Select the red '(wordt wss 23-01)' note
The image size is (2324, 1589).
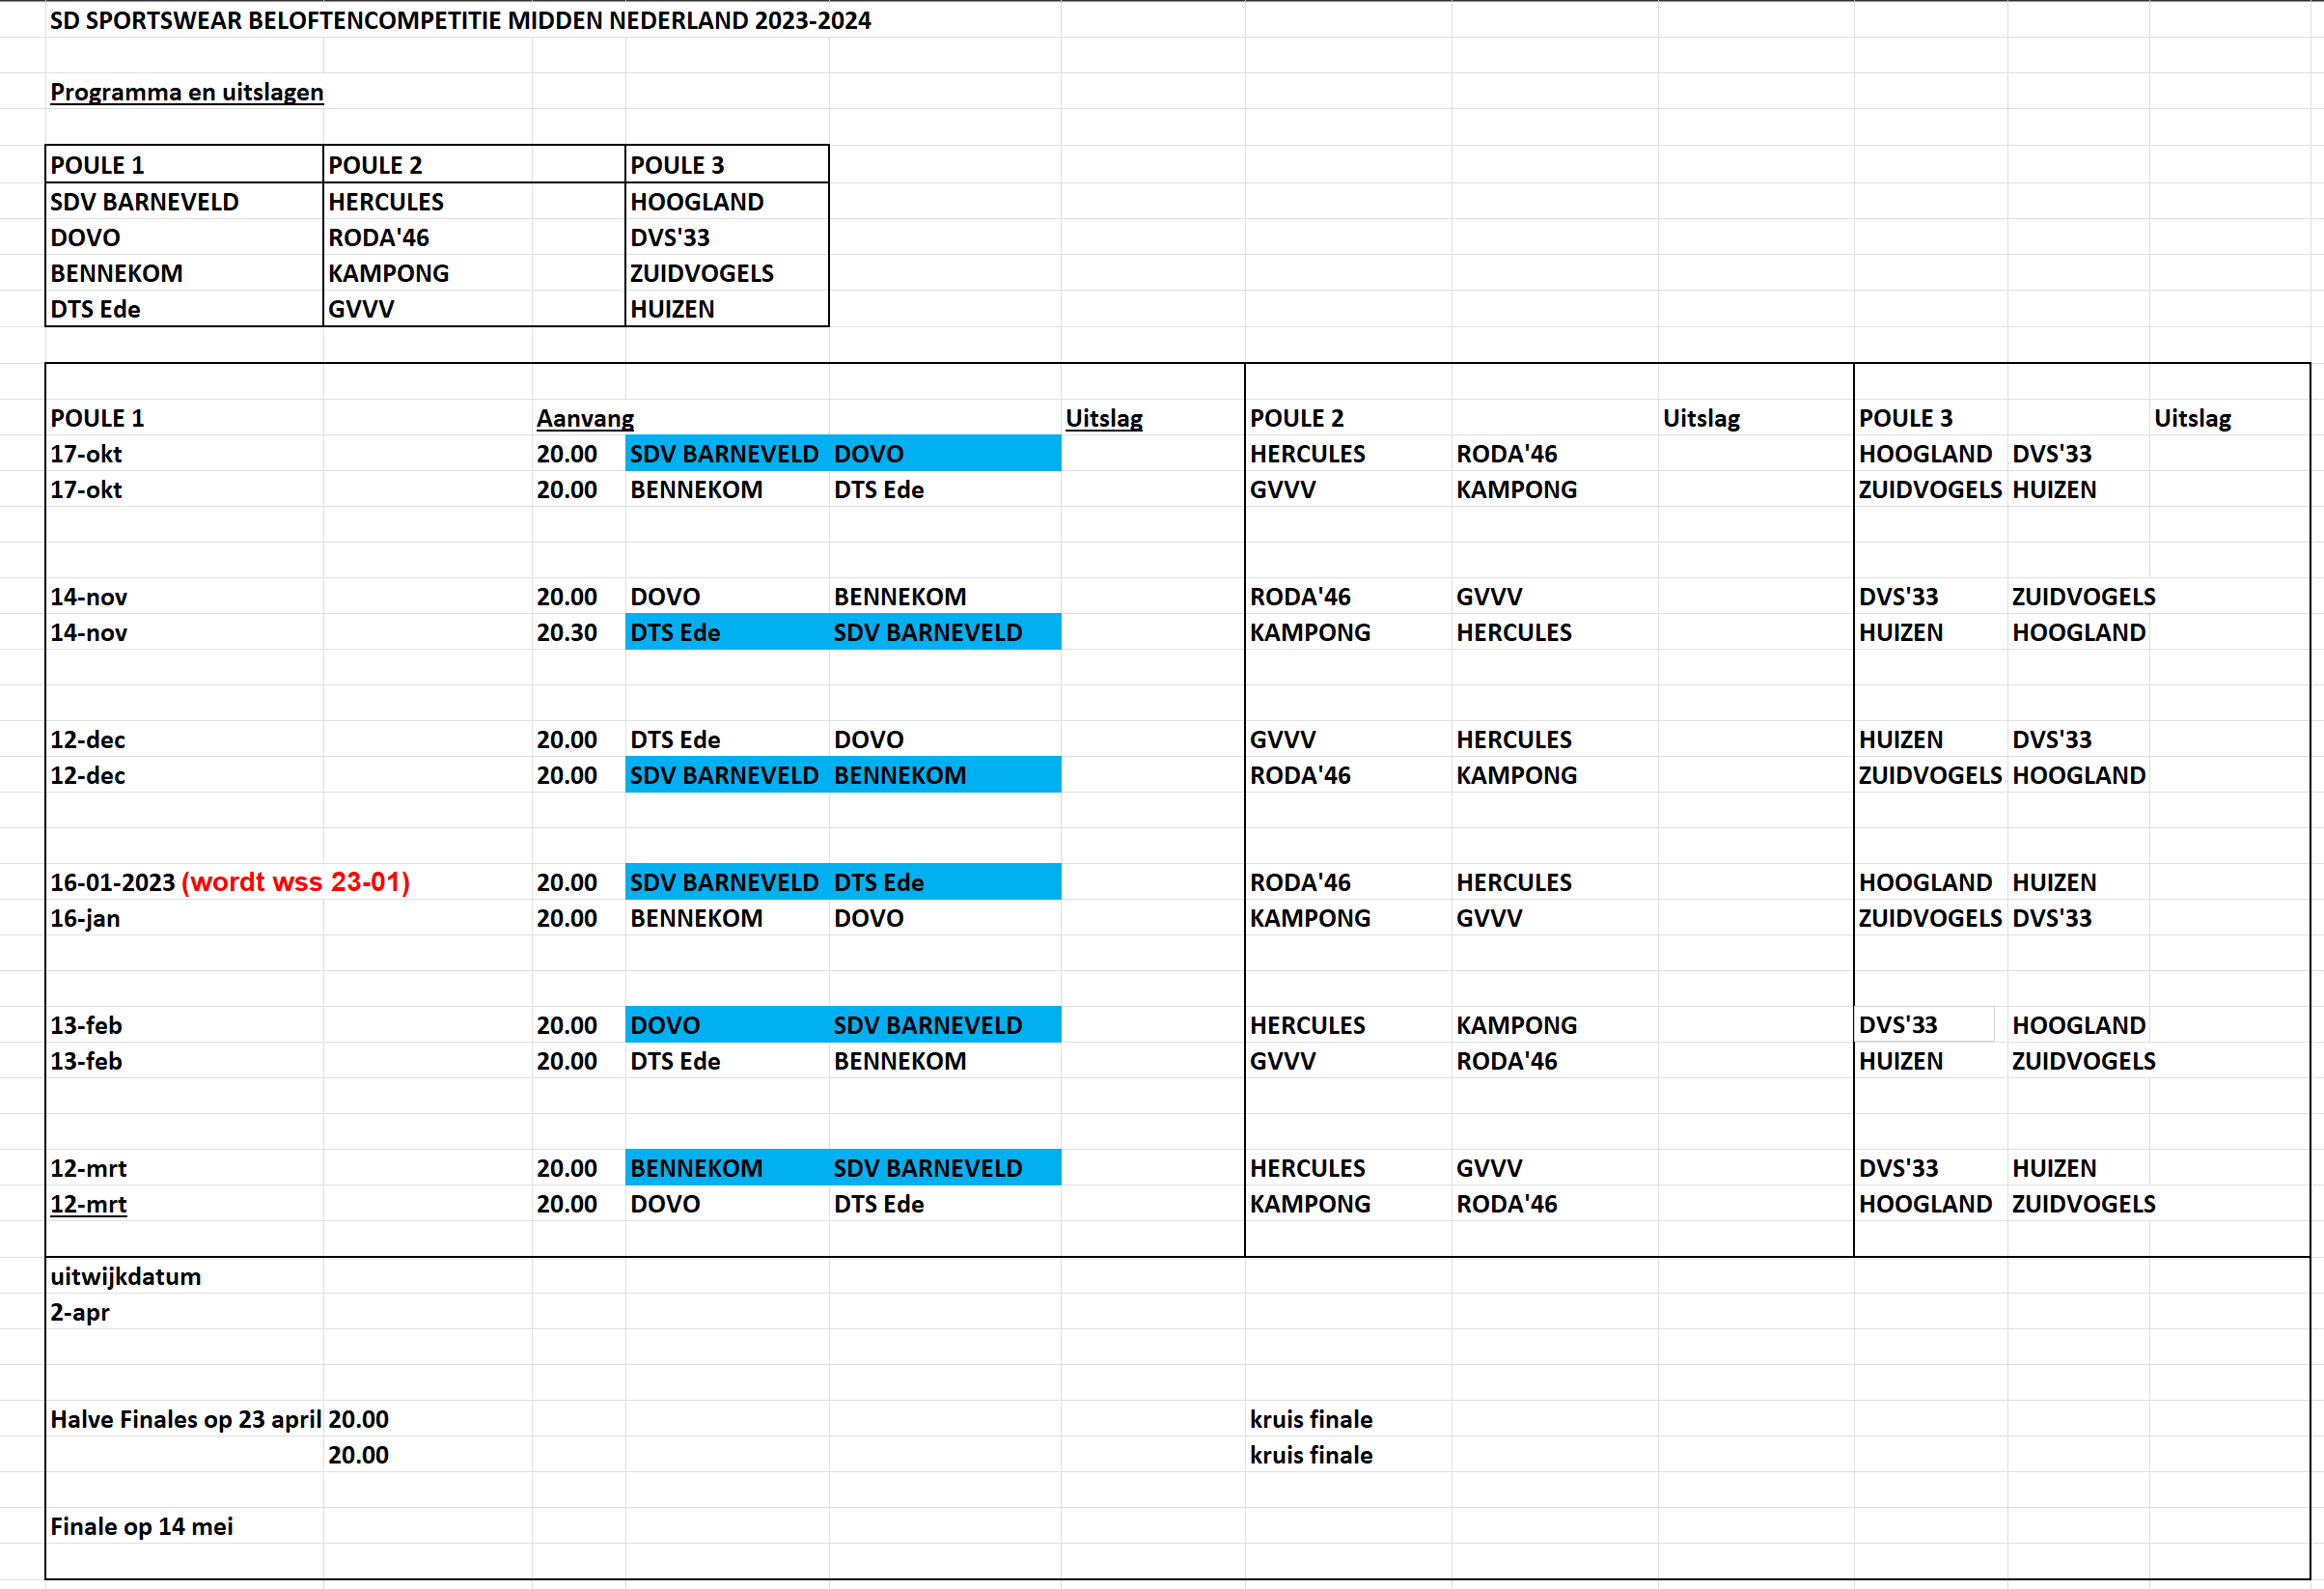click(x=296, y=882)
